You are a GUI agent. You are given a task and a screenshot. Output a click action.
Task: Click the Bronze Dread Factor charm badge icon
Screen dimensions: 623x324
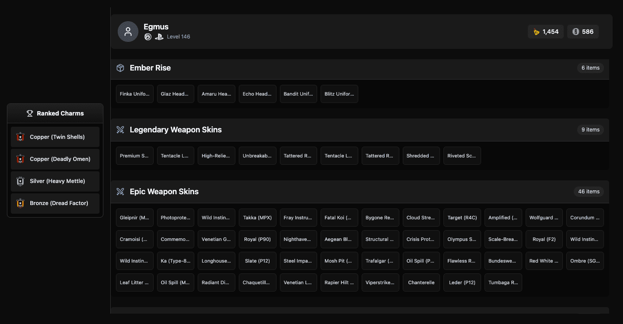tap(20, 203)
